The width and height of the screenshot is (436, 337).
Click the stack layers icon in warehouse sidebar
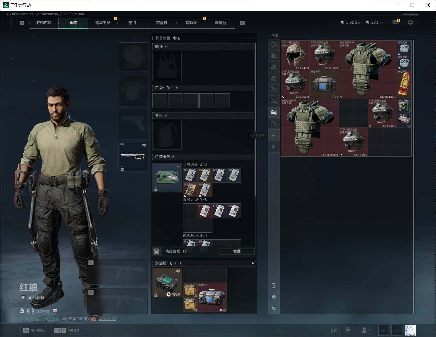274,297
